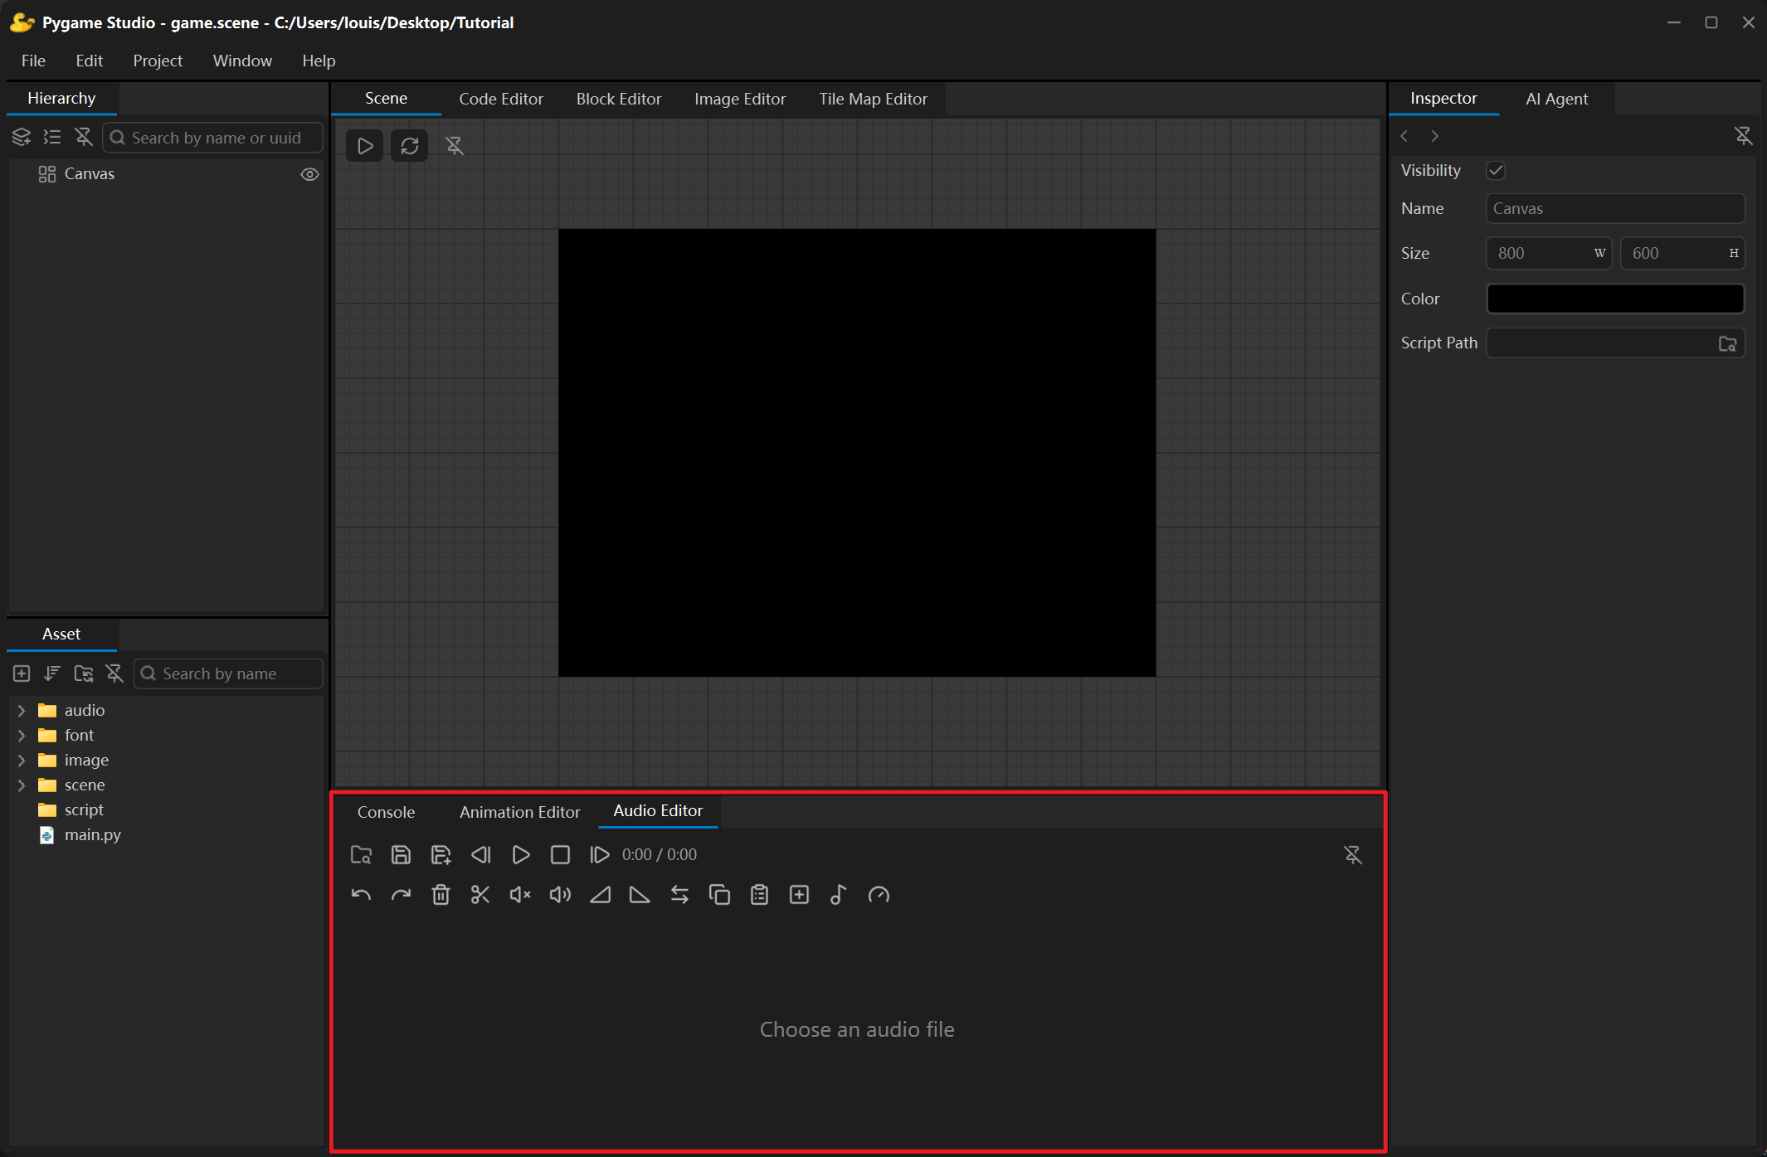This screenshot has height=1157, width=1767.
Task: Open the Project menu
Action: point(158,61)
